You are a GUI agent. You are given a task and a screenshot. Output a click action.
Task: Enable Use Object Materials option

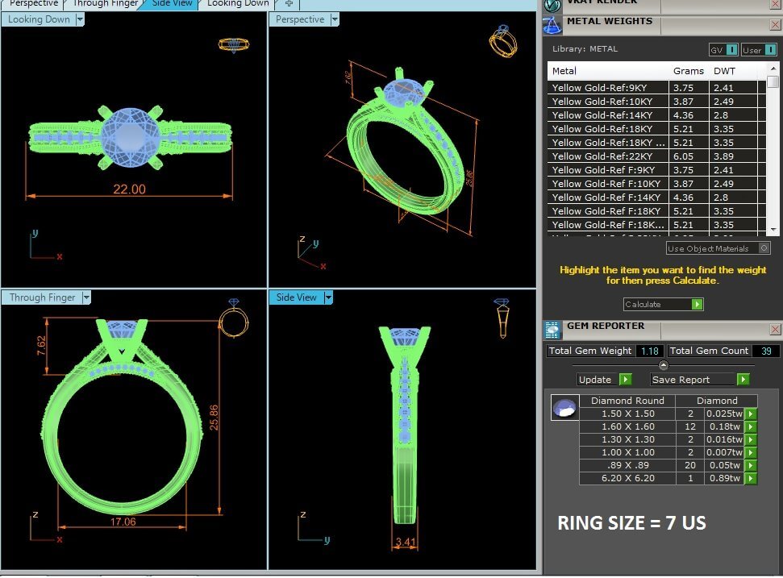(x=764, y=248)
